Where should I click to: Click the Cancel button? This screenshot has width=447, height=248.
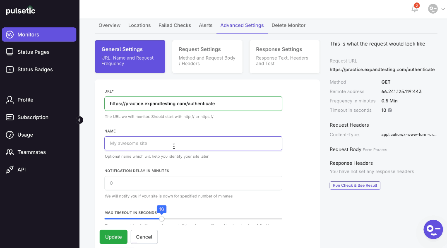pyautogui.click(x=144, y=237)
